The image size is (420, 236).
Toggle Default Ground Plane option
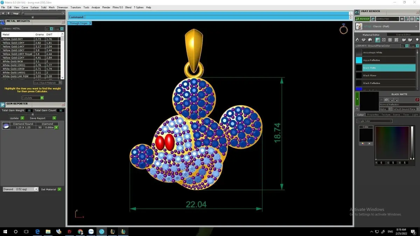click(x=405, y=109)
